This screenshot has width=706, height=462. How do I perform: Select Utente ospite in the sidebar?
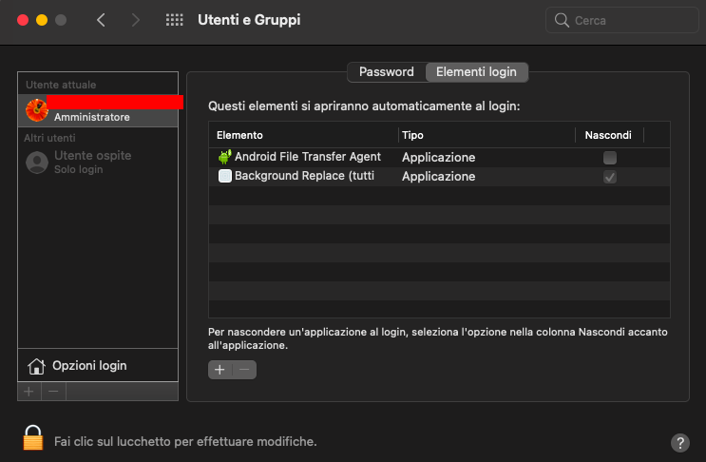point(98,163)
